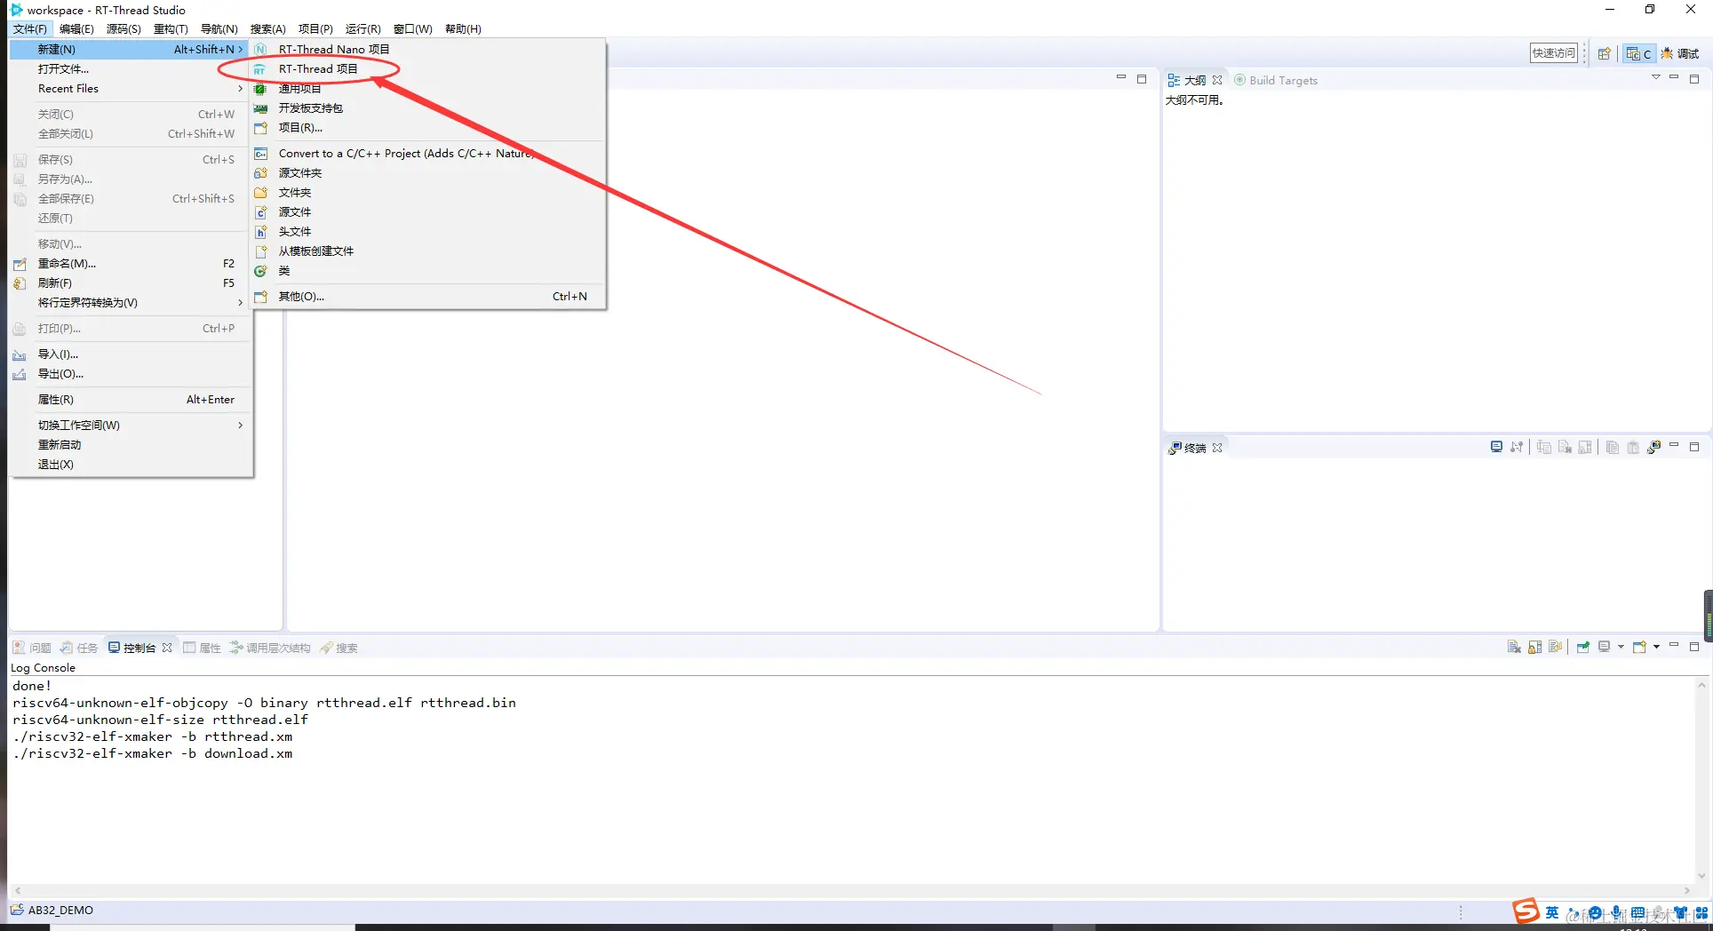This screenshot has width=1713, height=931.
Task: Click the open terminal monitor icon
Action: [x=1496, y=447]
